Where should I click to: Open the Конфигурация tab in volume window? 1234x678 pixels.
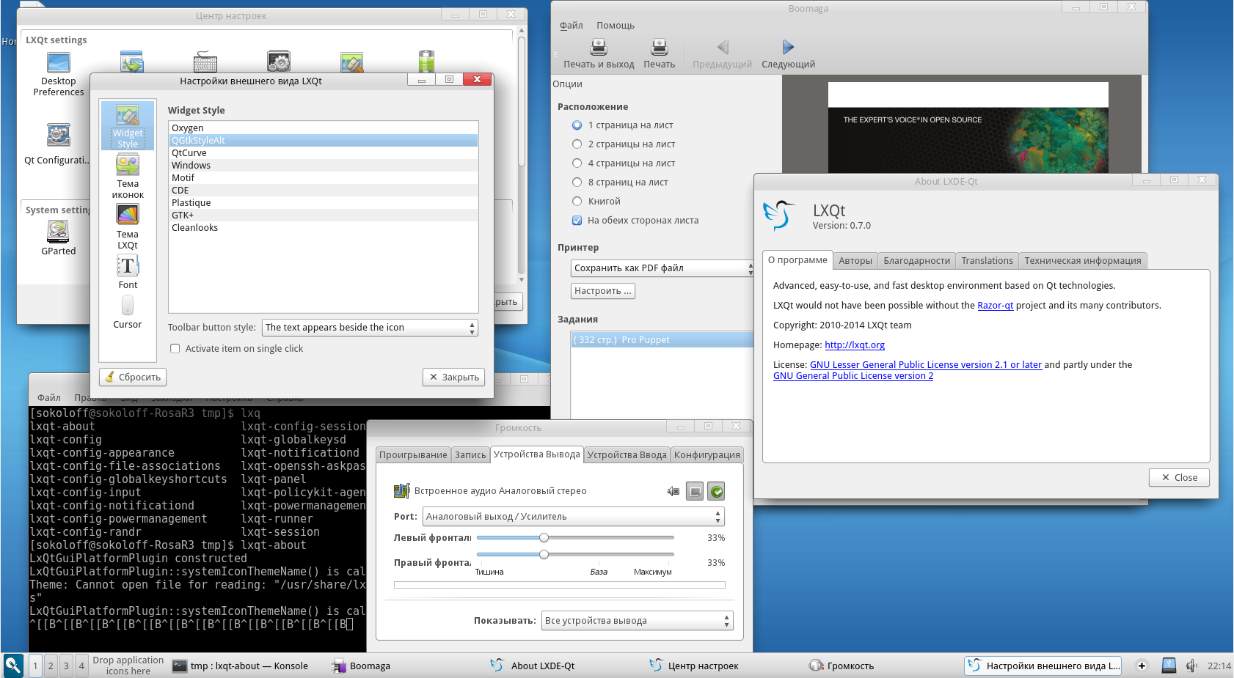[707, 455]
